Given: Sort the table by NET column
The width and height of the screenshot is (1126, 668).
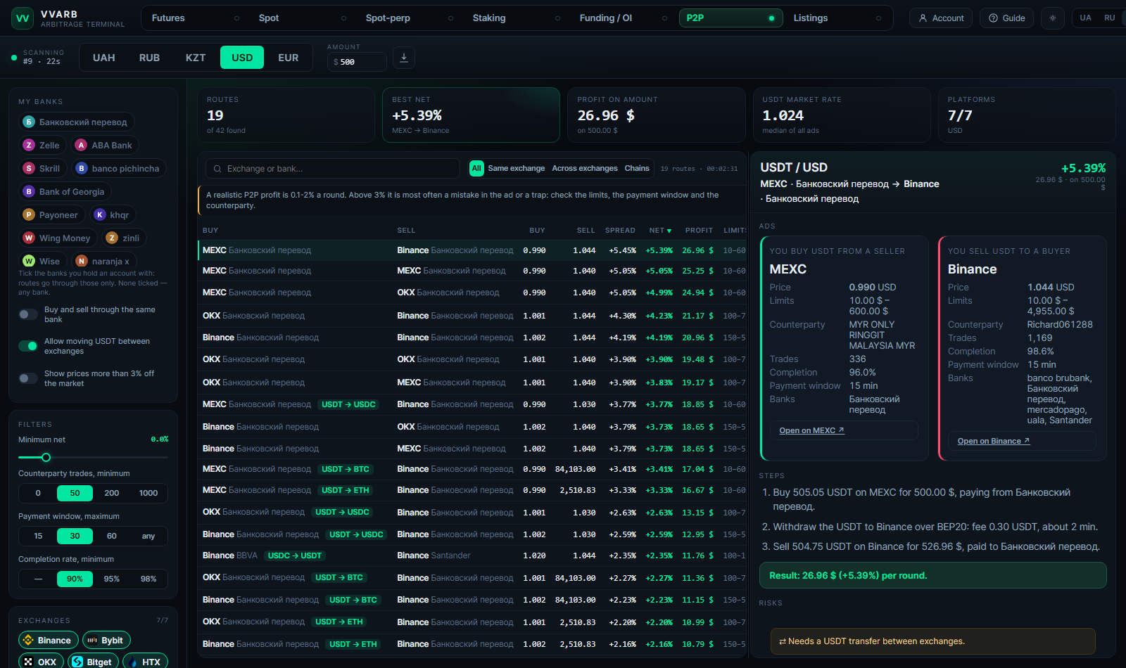Looking at the screenshot, I should [660, 231].
